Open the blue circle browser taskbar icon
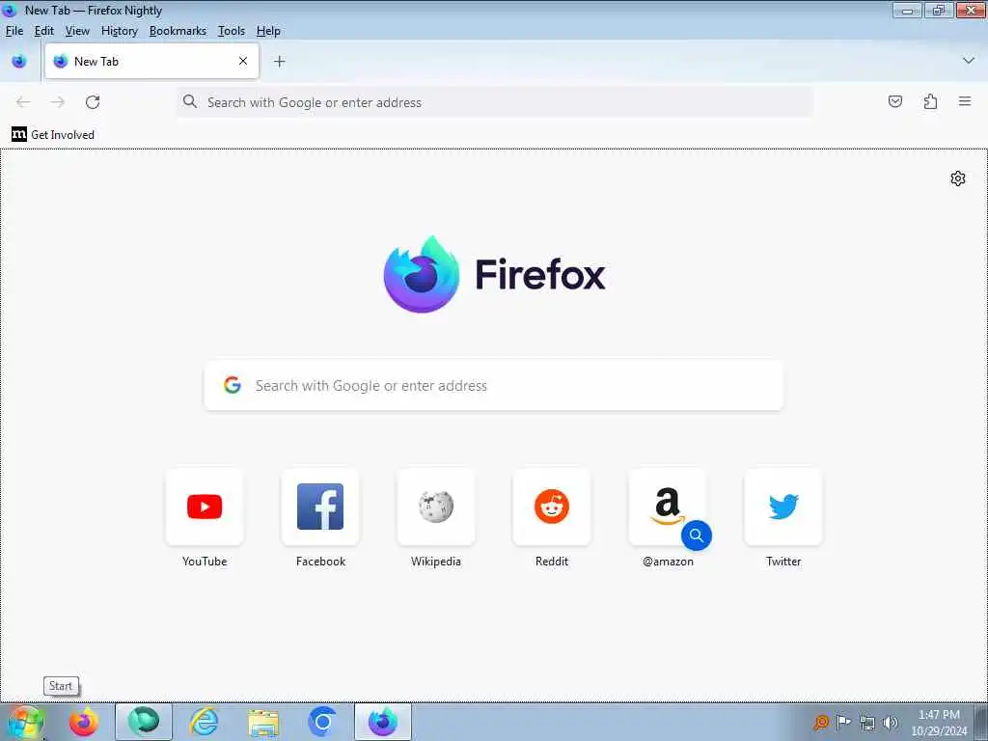988x741 pixels. (322, 722)
